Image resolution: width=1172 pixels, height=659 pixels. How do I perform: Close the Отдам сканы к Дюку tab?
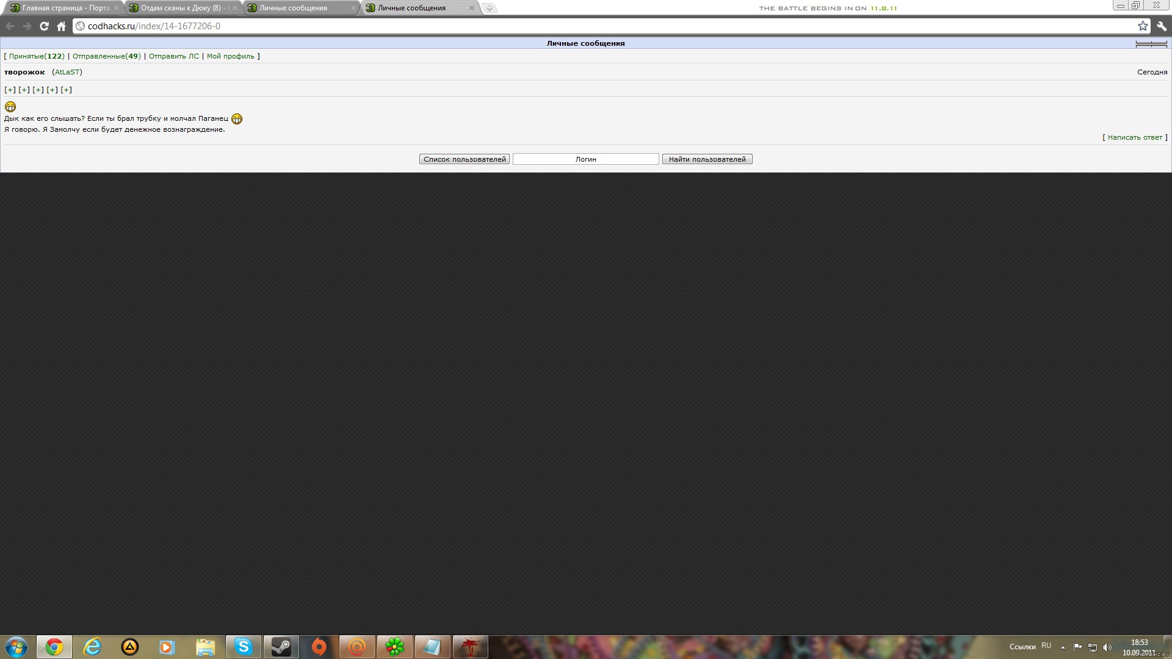(234, 8)
